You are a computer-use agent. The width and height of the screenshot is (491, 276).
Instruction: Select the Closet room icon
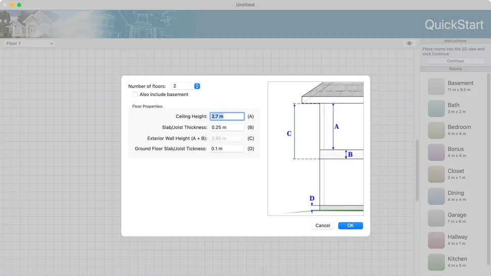[436, 174]
